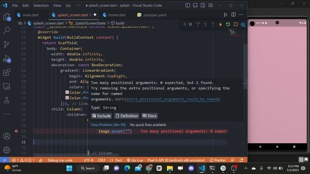Click Debug my code in status bar
Viewport: 310px width, 174px height.
(x=60, y=160)
